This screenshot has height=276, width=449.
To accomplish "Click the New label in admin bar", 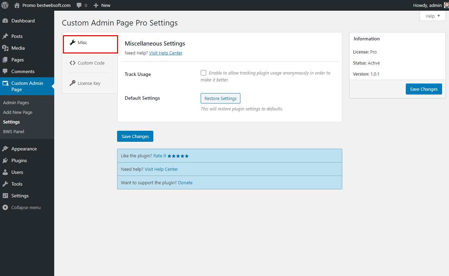I will click(106, 5).
